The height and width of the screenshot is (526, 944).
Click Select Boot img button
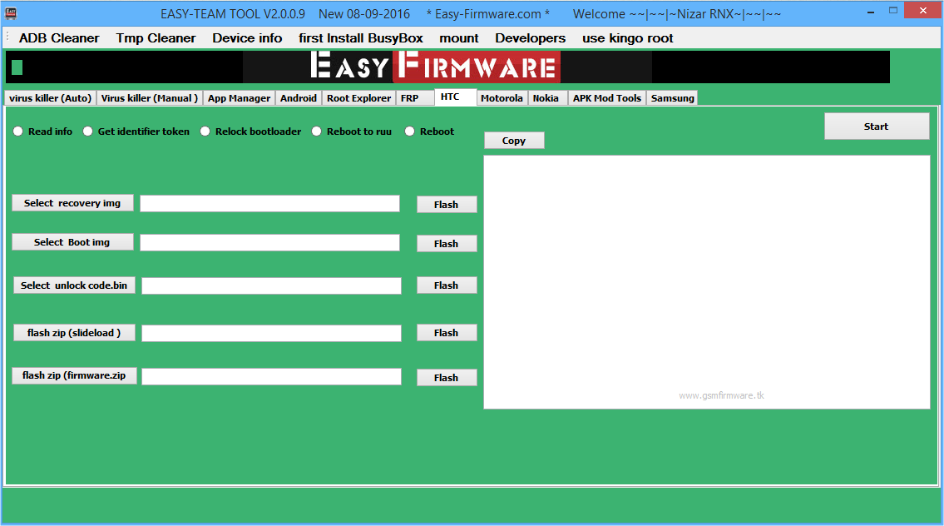[x=72, y=242]
